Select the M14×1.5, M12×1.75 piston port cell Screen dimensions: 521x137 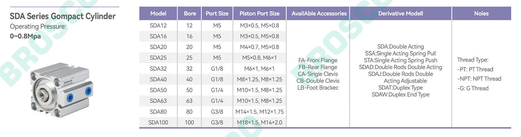click(259, 112)
